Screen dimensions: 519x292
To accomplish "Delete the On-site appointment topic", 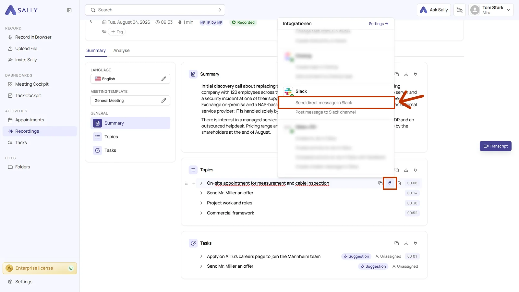I will pos(399,183).
